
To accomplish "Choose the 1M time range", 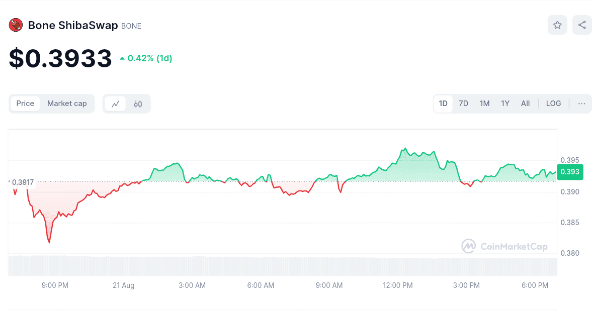I will tap(484, 103).
